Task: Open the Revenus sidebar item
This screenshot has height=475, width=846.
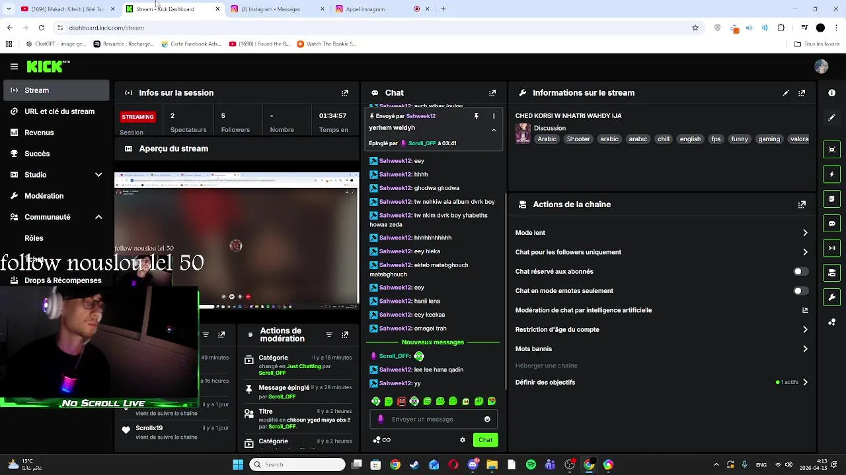Action: (56, 133)
